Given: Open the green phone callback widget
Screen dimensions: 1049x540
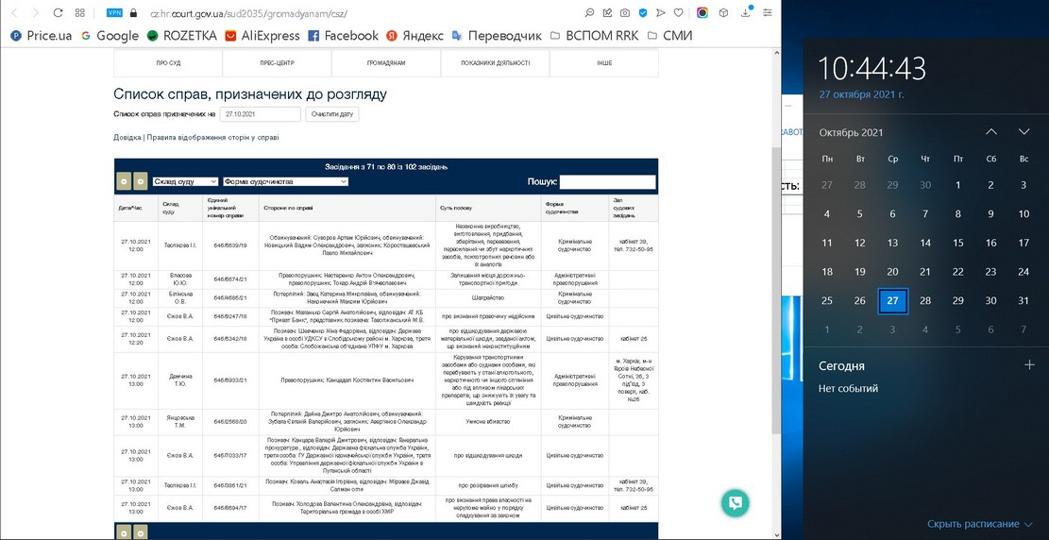Looking at the screenshot, I should (x=736, y=503).
